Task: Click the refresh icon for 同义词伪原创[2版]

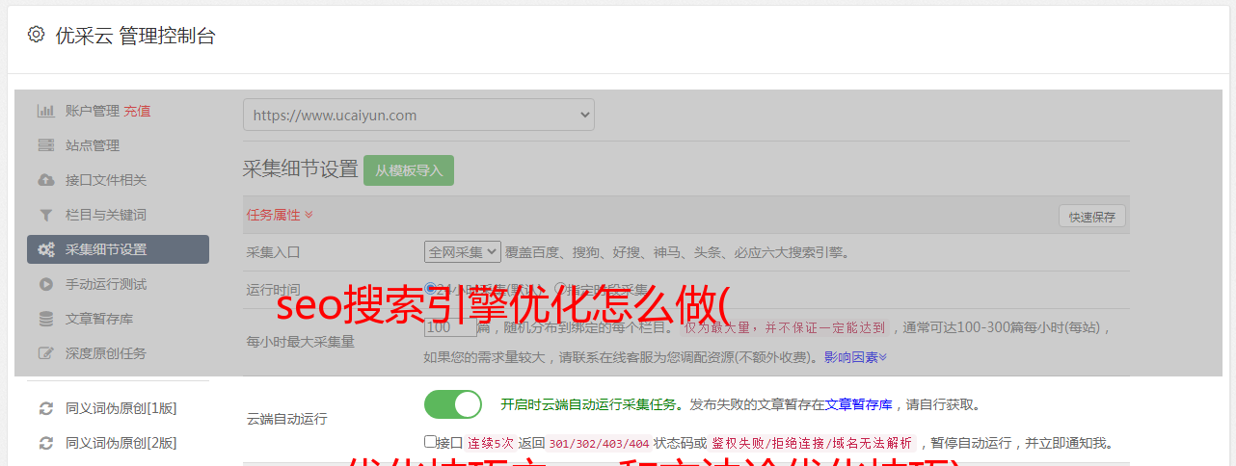Action: 45,443
